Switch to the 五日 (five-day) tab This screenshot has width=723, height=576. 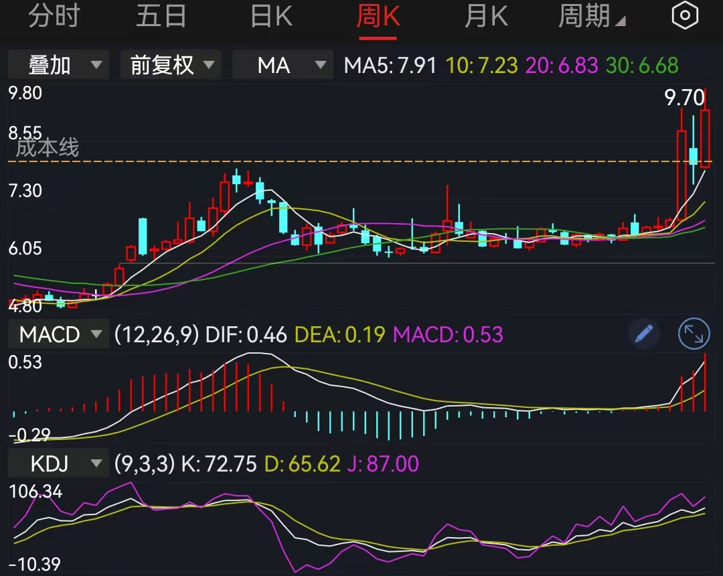[161, 15]
